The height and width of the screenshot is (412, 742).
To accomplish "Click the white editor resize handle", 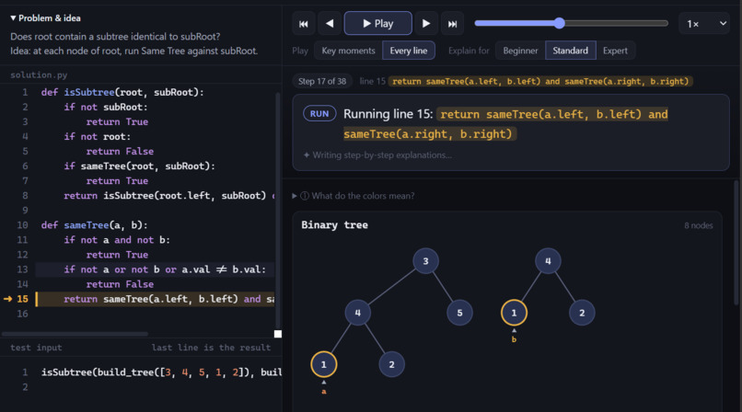I will click(x=278, y=334).
